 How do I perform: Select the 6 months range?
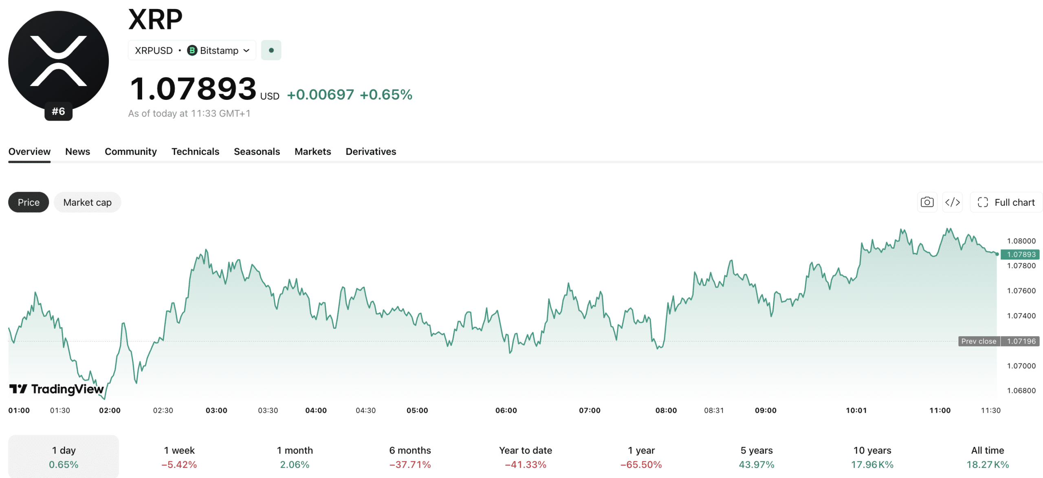point(410,457)
